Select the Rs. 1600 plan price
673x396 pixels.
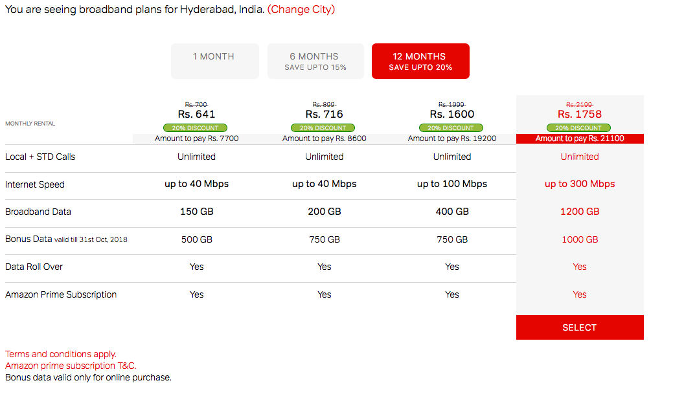point(452,114)
